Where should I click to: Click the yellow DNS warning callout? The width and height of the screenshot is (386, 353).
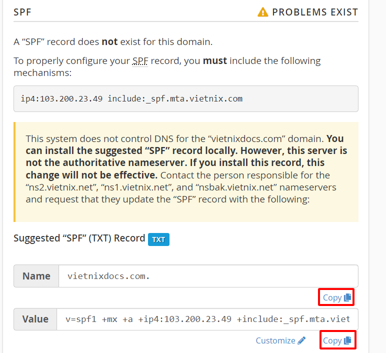pos(186,172)
